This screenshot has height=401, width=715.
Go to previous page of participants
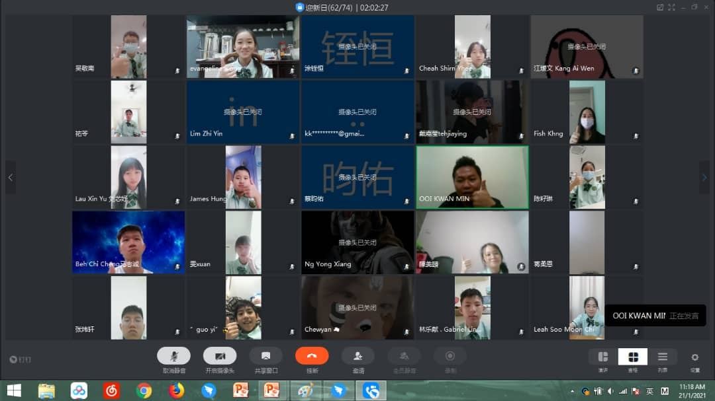click(x=11, y=178)
